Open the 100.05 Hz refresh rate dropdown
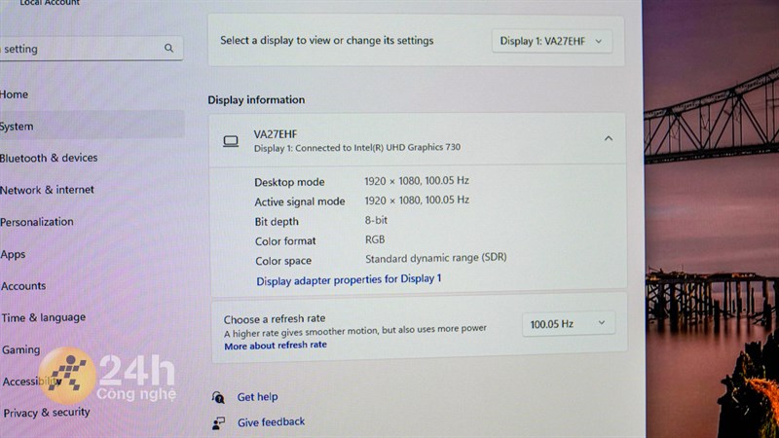The width and height of the screenshot is (779, 438). [569, 324]
